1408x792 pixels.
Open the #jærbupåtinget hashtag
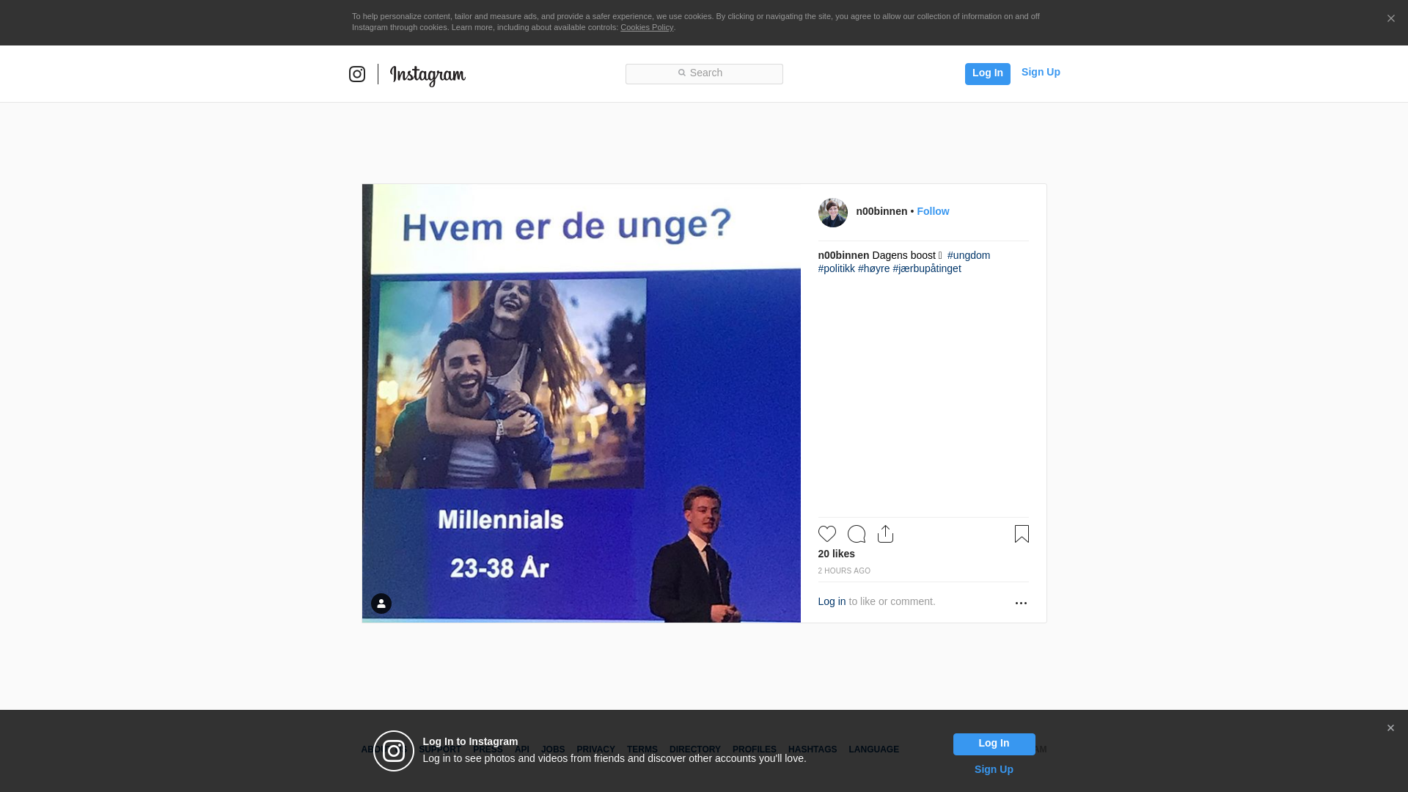pos(927,268)
